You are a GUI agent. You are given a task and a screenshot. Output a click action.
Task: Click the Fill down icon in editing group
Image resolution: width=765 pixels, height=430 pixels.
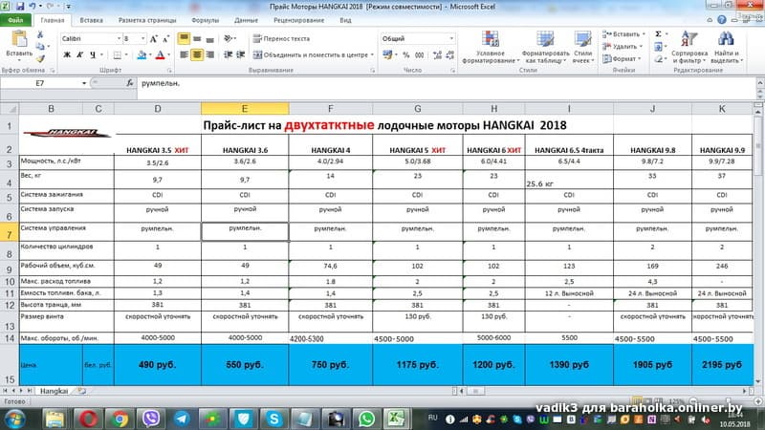click(x=658, y=46)
